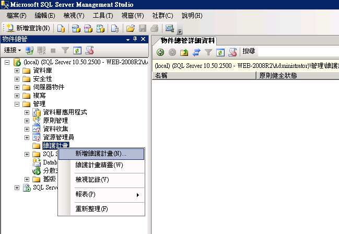Choose 檢視記錄(V) from context menu
Screen dimensions: 339x234
pos(101,180)
